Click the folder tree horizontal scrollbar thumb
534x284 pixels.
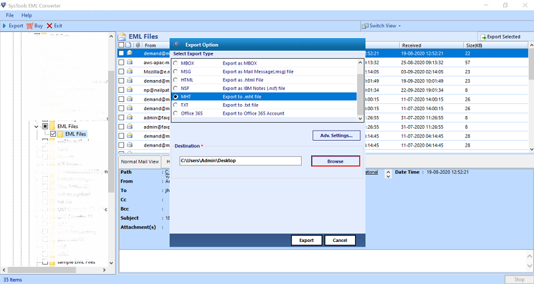41,270
